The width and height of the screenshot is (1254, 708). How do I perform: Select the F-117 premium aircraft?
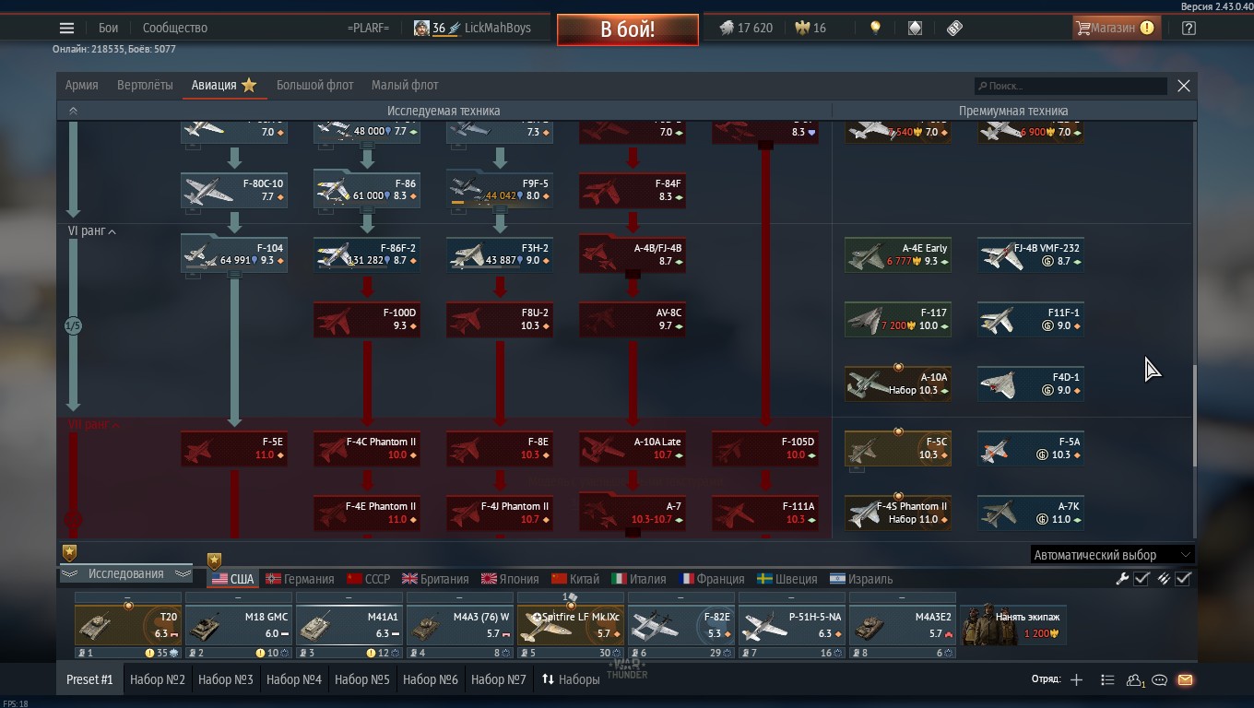click(x=898, y=319)
